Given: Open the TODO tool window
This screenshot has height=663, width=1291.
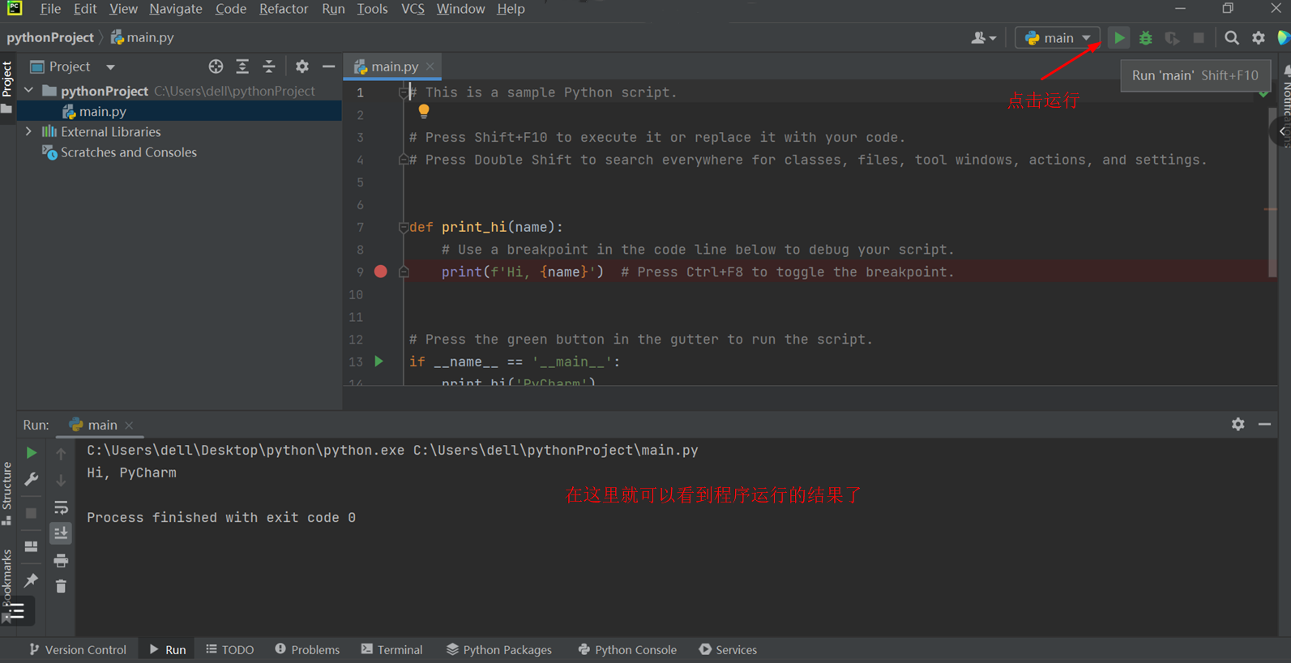Looking at the screenshot, I should tap(230, 650).
